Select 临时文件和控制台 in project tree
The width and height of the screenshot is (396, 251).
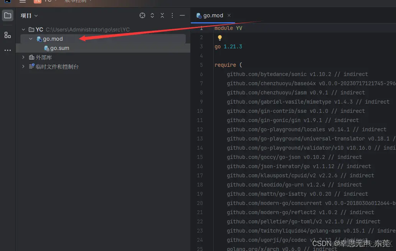click(x=57, y=66)
